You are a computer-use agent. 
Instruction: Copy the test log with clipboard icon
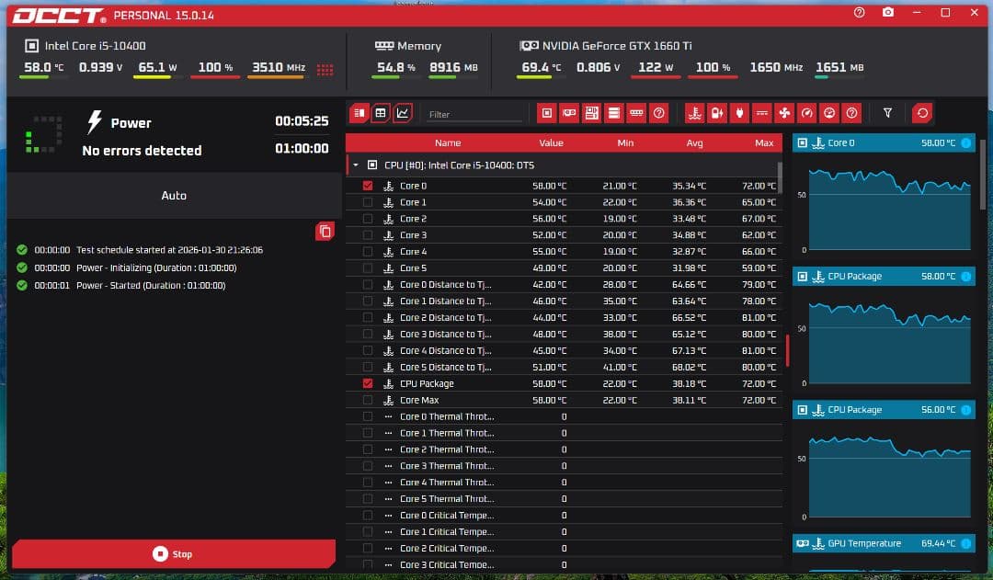tap(324, 231)
